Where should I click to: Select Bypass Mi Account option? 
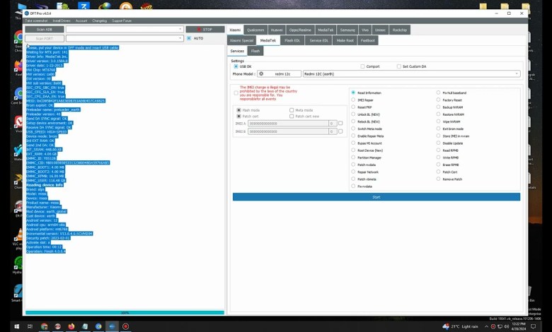tap(353, 143)
